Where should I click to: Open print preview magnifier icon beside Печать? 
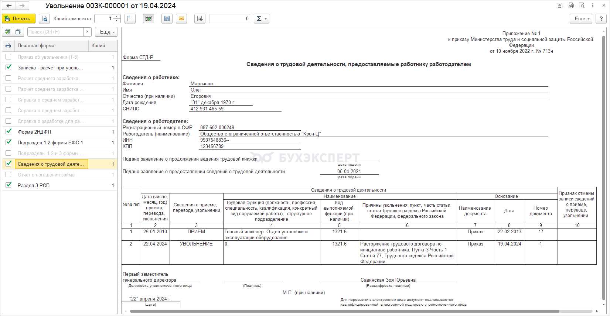[x=44, y=18]
